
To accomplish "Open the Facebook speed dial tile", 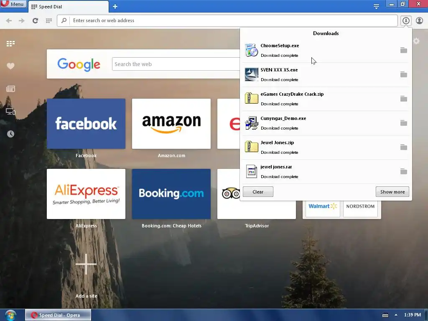I will [x=86, y=124].
